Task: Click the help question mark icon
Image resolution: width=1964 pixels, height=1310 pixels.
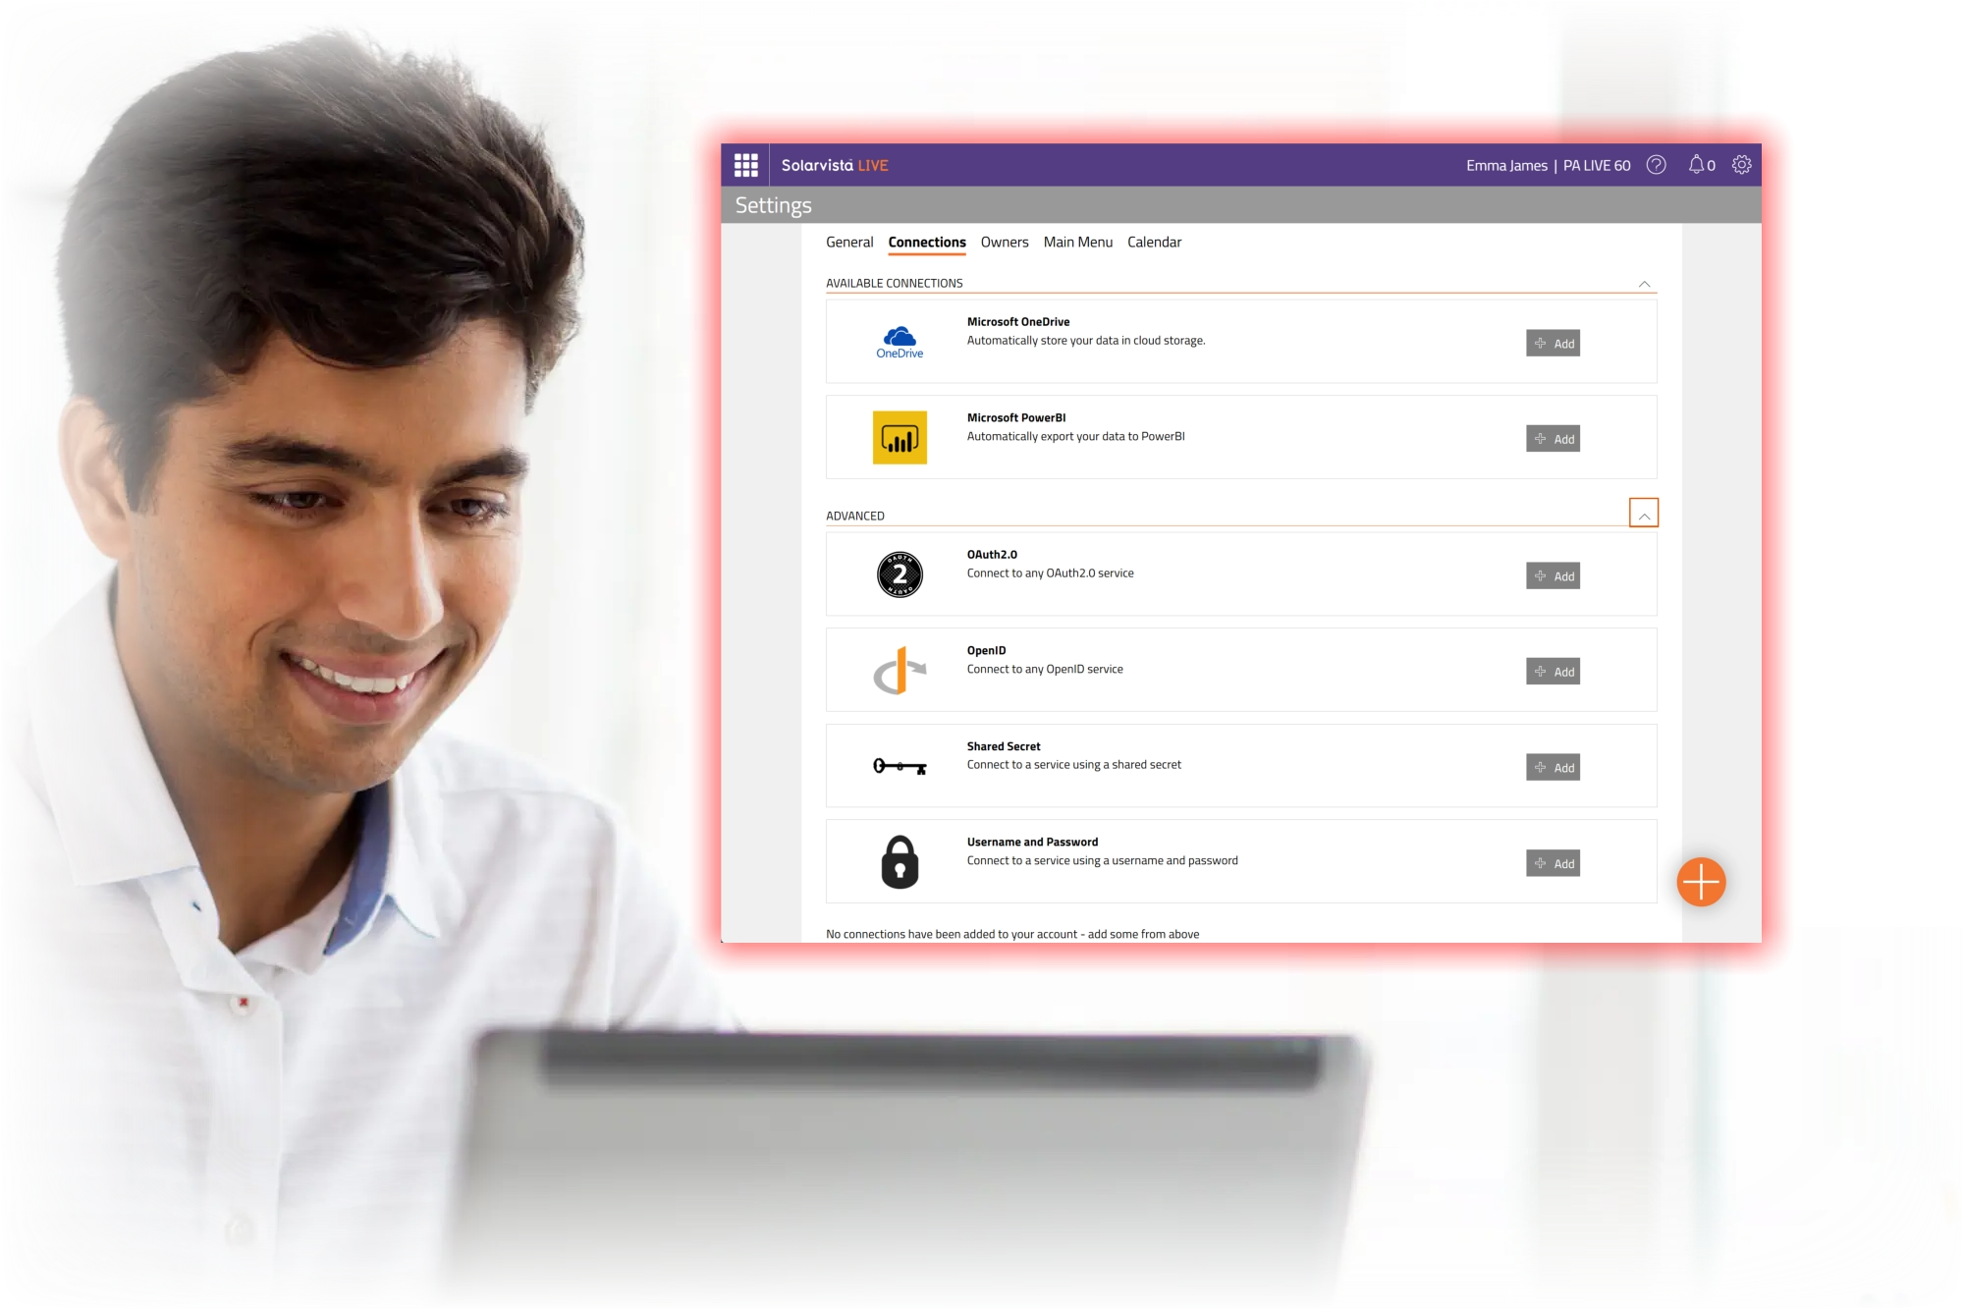Action: [x=1658, y=164]
